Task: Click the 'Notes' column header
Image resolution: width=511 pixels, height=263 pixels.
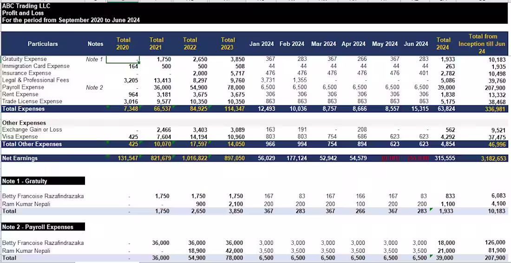Action: 95,44
